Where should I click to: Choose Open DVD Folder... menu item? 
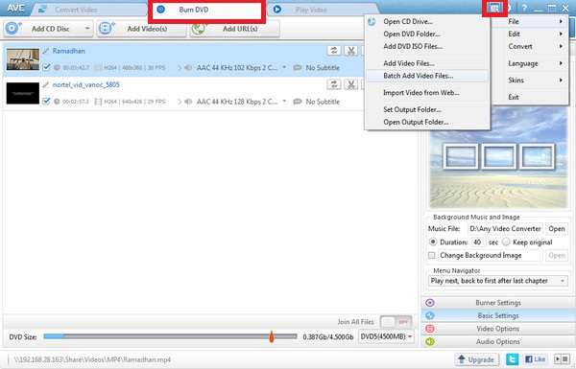coord(427,35)
